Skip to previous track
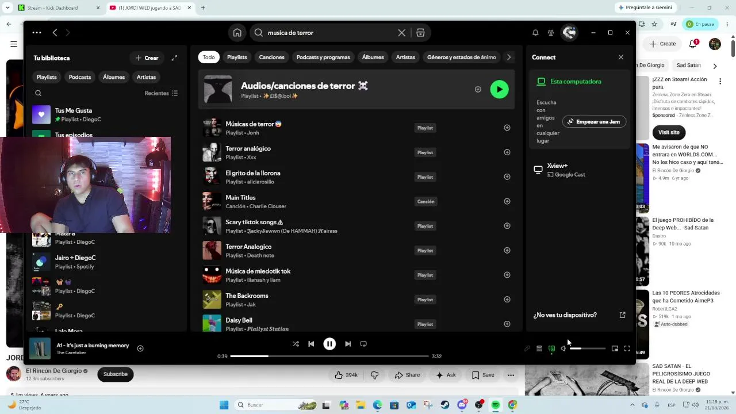 [311, 344]
